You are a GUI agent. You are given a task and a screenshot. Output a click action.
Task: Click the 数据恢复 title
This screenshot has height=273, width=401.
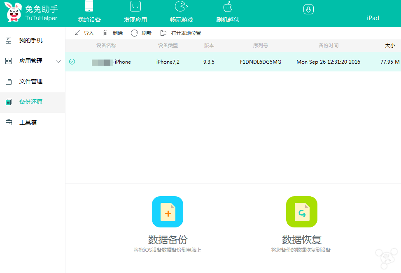[301, 240]
